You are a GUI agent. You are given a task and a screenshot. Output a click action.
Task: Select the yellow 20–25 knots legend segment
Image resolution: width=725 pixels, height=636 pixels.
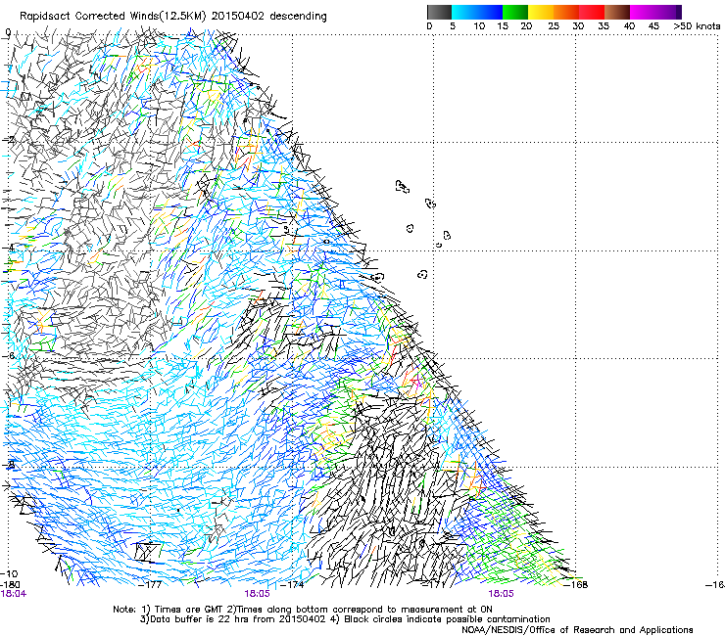pyautogui.click(x=541, y=12)
